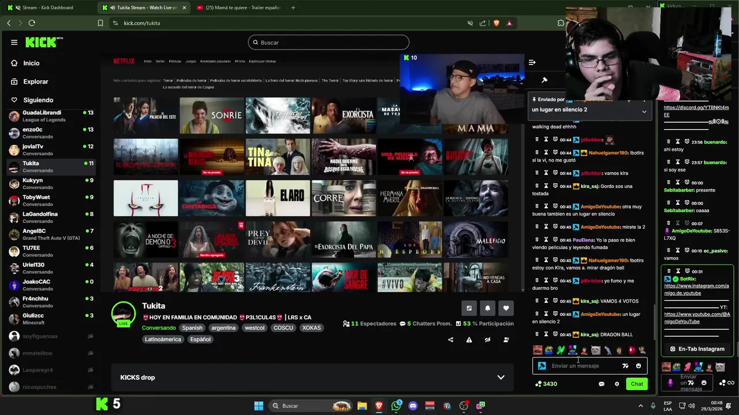Screen dimensions: 739x415
Task: Click the Conversando category link
Action: click(159, 327)
